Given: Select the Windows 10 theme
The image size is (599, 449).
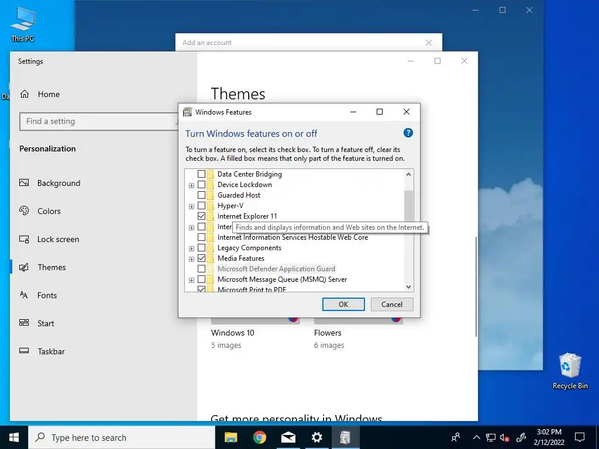Looking at the screenshot, I should pyautogui.click(x=255, y=334).
